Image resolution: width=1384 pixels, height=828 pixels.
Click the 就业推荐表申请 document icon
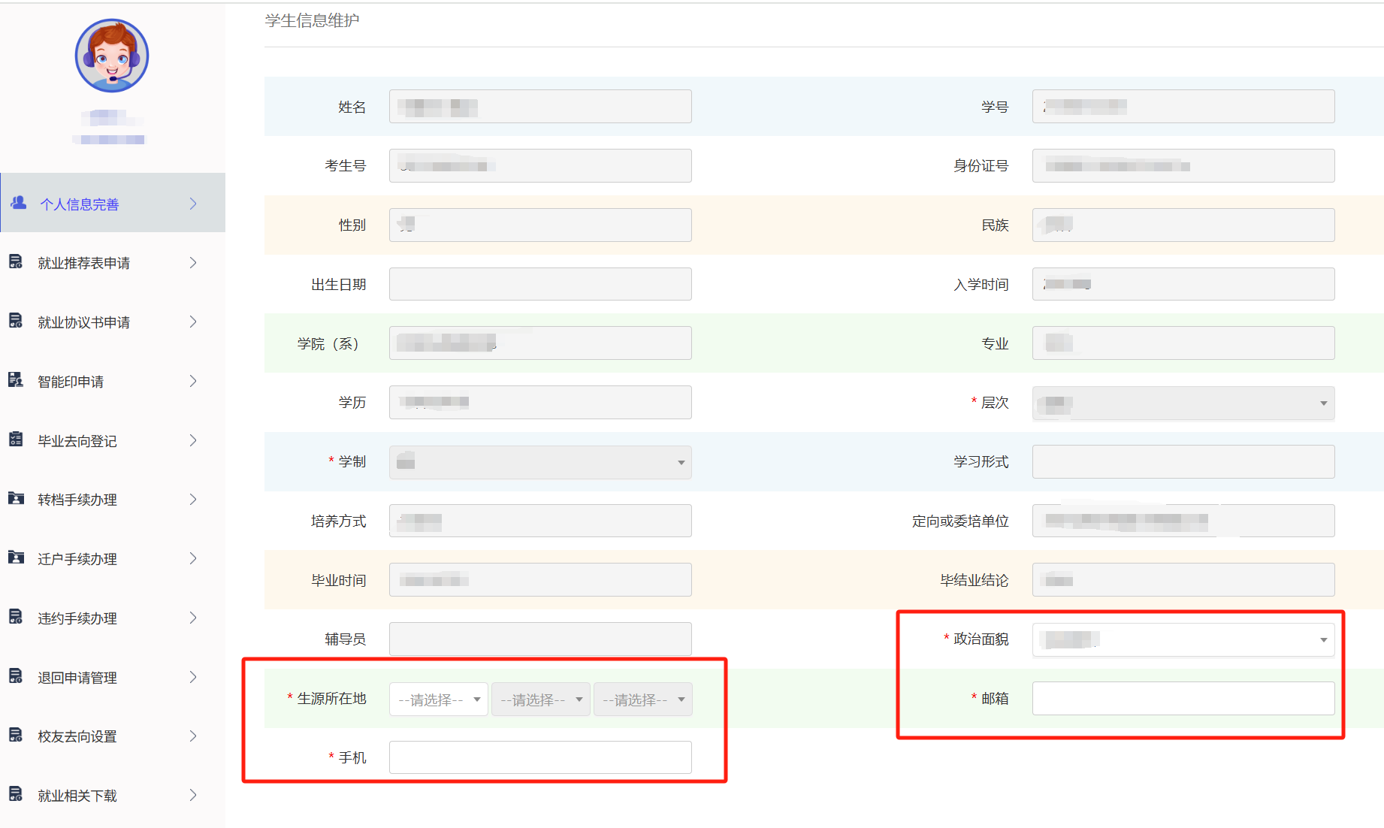tap(16, 262)
